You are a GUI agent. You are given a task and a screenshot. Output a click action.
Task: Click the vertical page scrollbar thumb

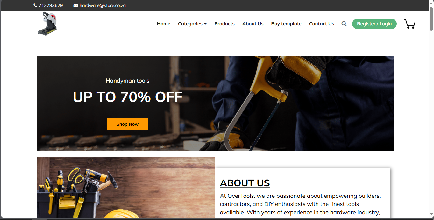tap(431, 19)
